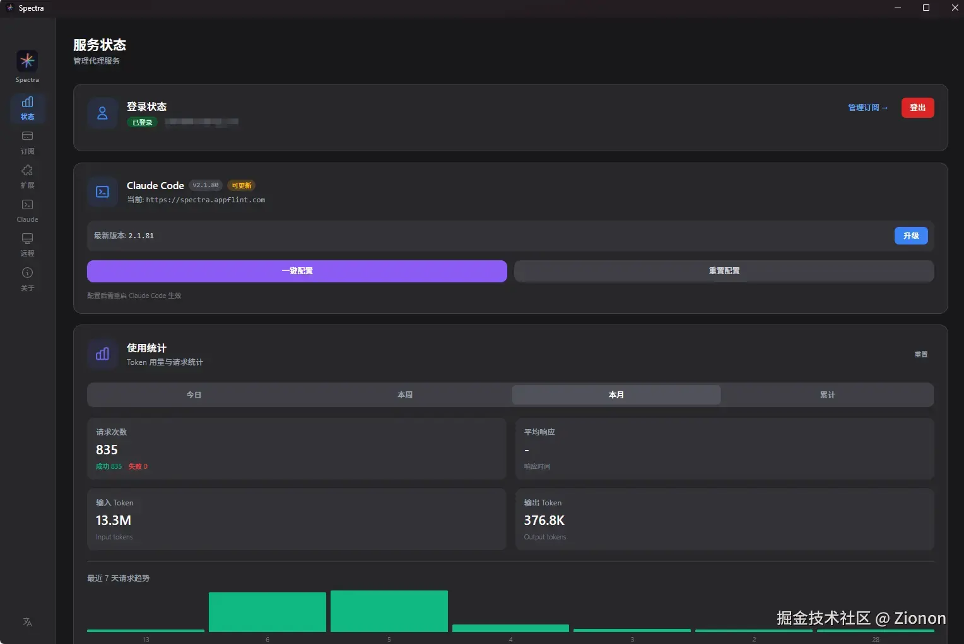Click the 失败 0 label

(138, 466)
